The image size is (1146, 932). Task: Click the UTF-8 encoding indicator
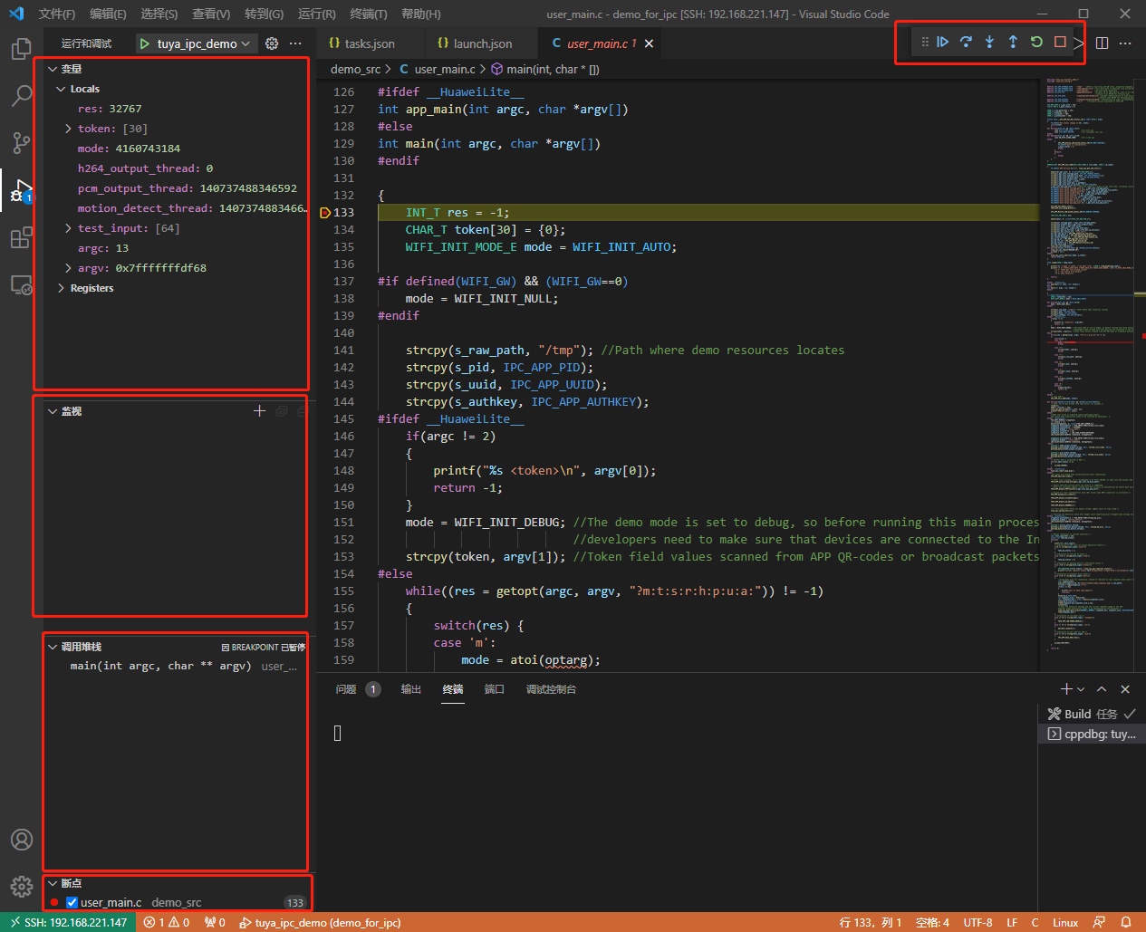(x=977, y=922)
